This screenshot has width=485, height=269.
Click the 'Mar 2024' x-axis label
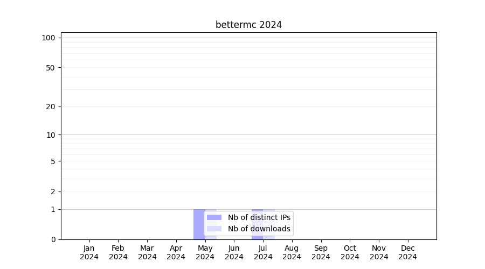pos(147,252)
